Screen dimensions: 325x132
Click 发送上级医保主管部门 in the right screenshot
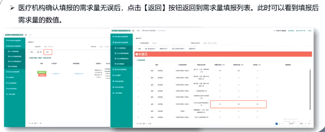(178, 49)
